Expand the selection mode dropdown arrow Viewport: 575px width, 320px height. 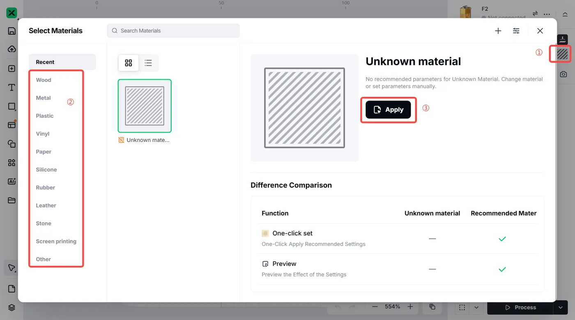pos(476,307)
